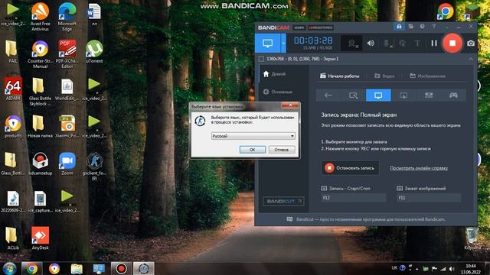Click the Bandicut promo button
The width and height of the screenshot is (490, 275).
click(x=283, y=202)
